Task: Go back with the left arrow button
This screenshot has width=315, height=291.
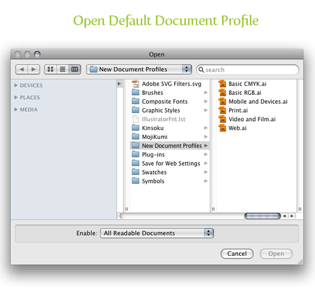Action: coord(22,69)
